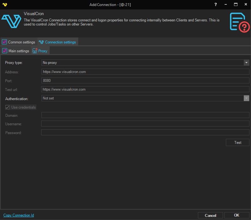Open the Authentication dropdown arrow
251x220 pixels.
[x=246, y=98]
